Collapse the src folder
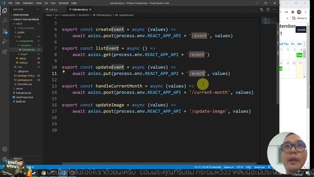 pyautogui.click(x=19, y=37)
